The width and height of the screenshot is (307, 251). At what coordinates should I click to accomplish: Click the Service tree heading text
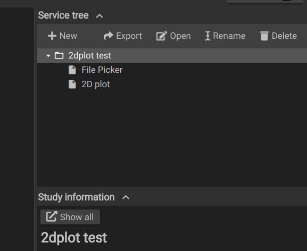coord(63,15)
